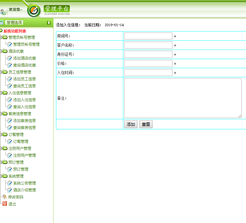Click the folder icon of 员工信息管理
The height and width of the screenshot is (223, 246).
pyautogui.click(x=5, y=72)
